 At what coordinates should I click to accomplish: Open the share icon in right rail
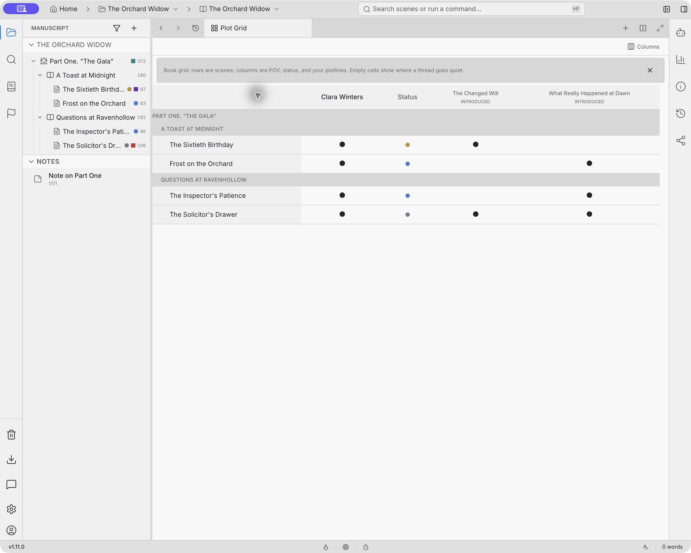click(x=680, y=140)
